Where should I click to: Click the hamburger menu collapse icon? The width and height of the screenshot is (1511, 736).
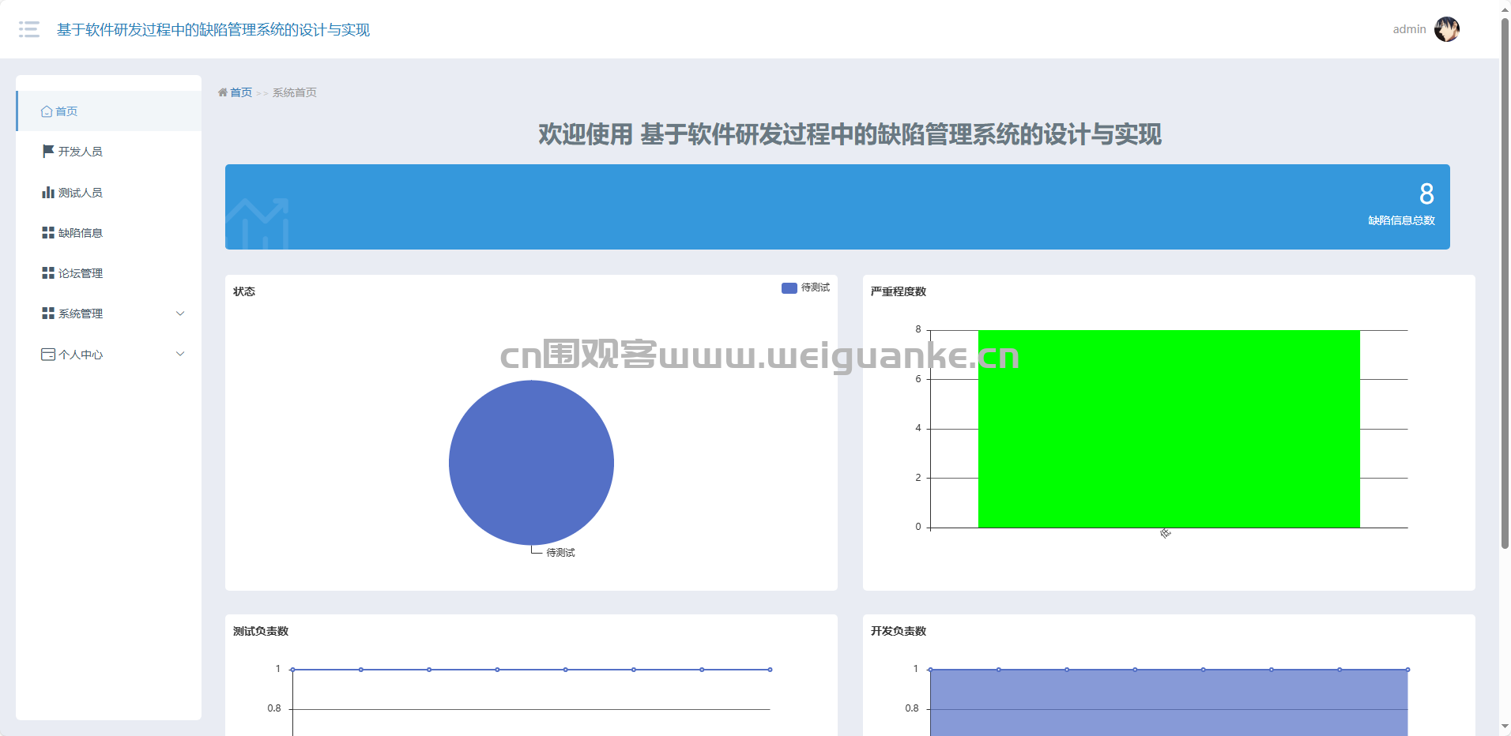[x=29, y=29]
